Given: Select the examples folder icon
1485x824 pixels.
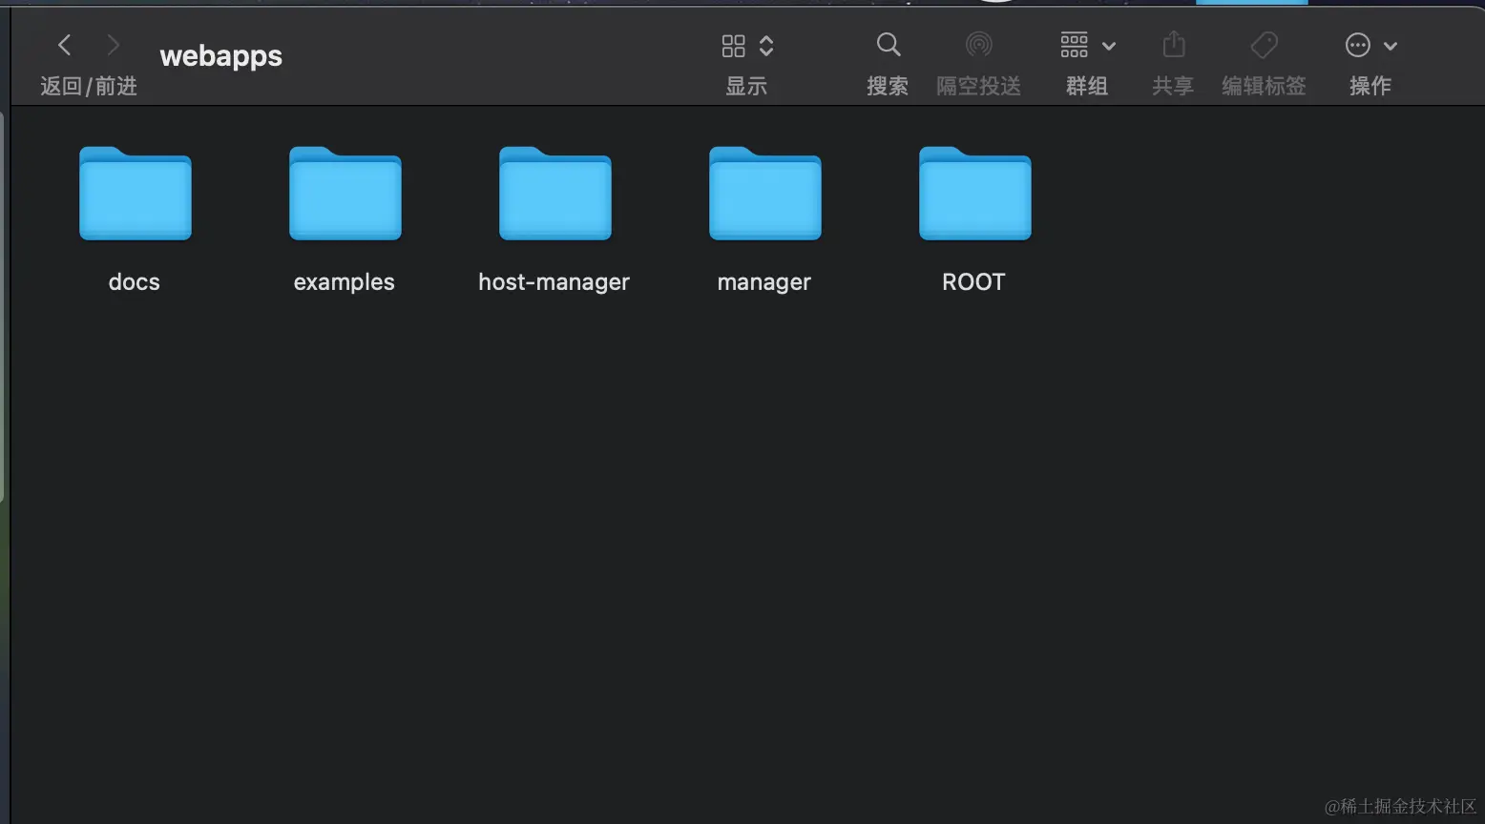Looking at the screenshot, I should tap(345, 194).
